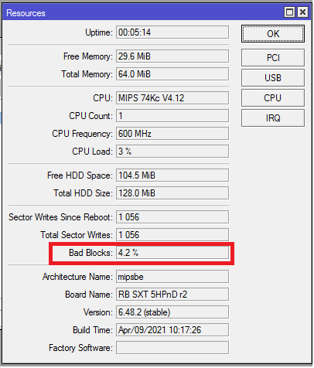Image resolution: width=314 pixels, height=368 pixels.
Task: Click the CPU Count field
Action: 172,116
